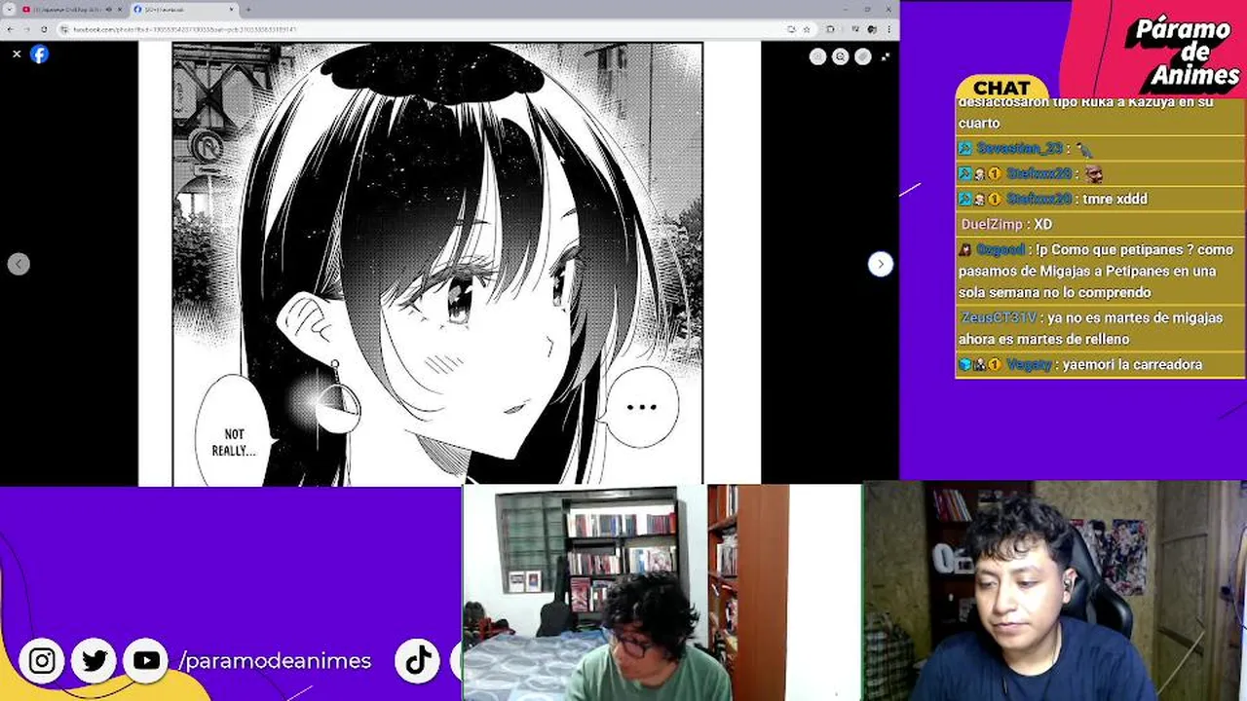Image resolution: width=1247 pixels, height=701 pixels.
Task: Open a new browser tab
Action: click(248, 10)
